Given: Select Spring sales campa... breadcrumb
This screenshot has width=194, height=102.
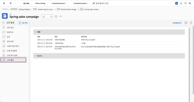Looking at the screenshot, I should [92, 9].
